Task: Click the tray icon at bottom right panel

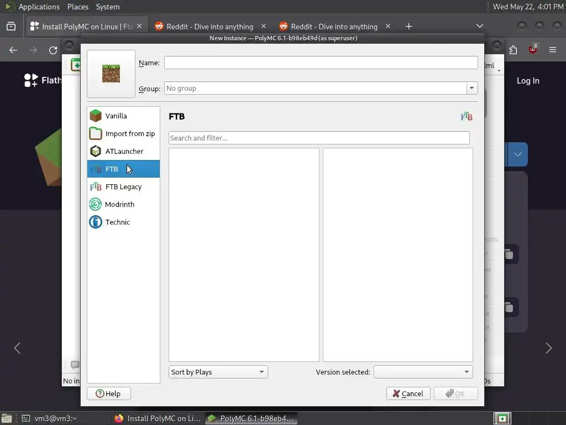Action: pos(502,418)
